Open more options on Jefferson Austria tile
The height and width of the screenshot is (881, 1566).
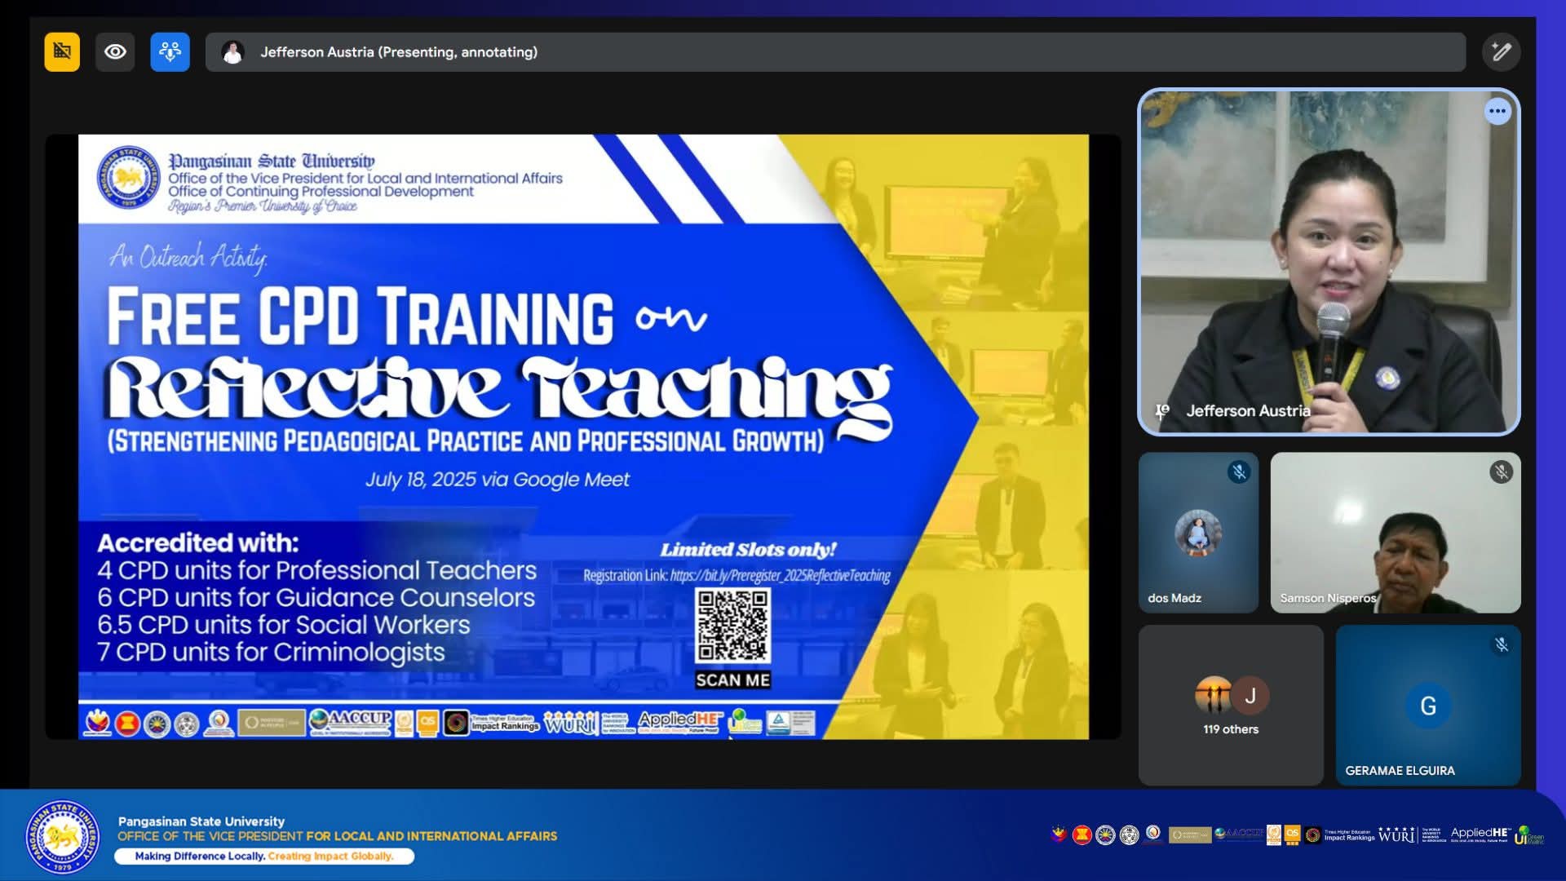[1497, 111]
